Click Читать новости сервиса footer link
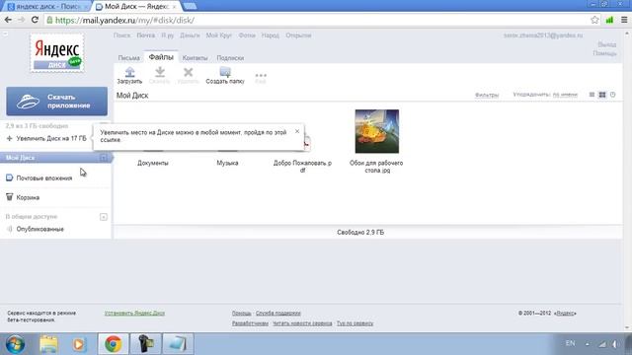 pyautogui.click(x=302, y=323)
